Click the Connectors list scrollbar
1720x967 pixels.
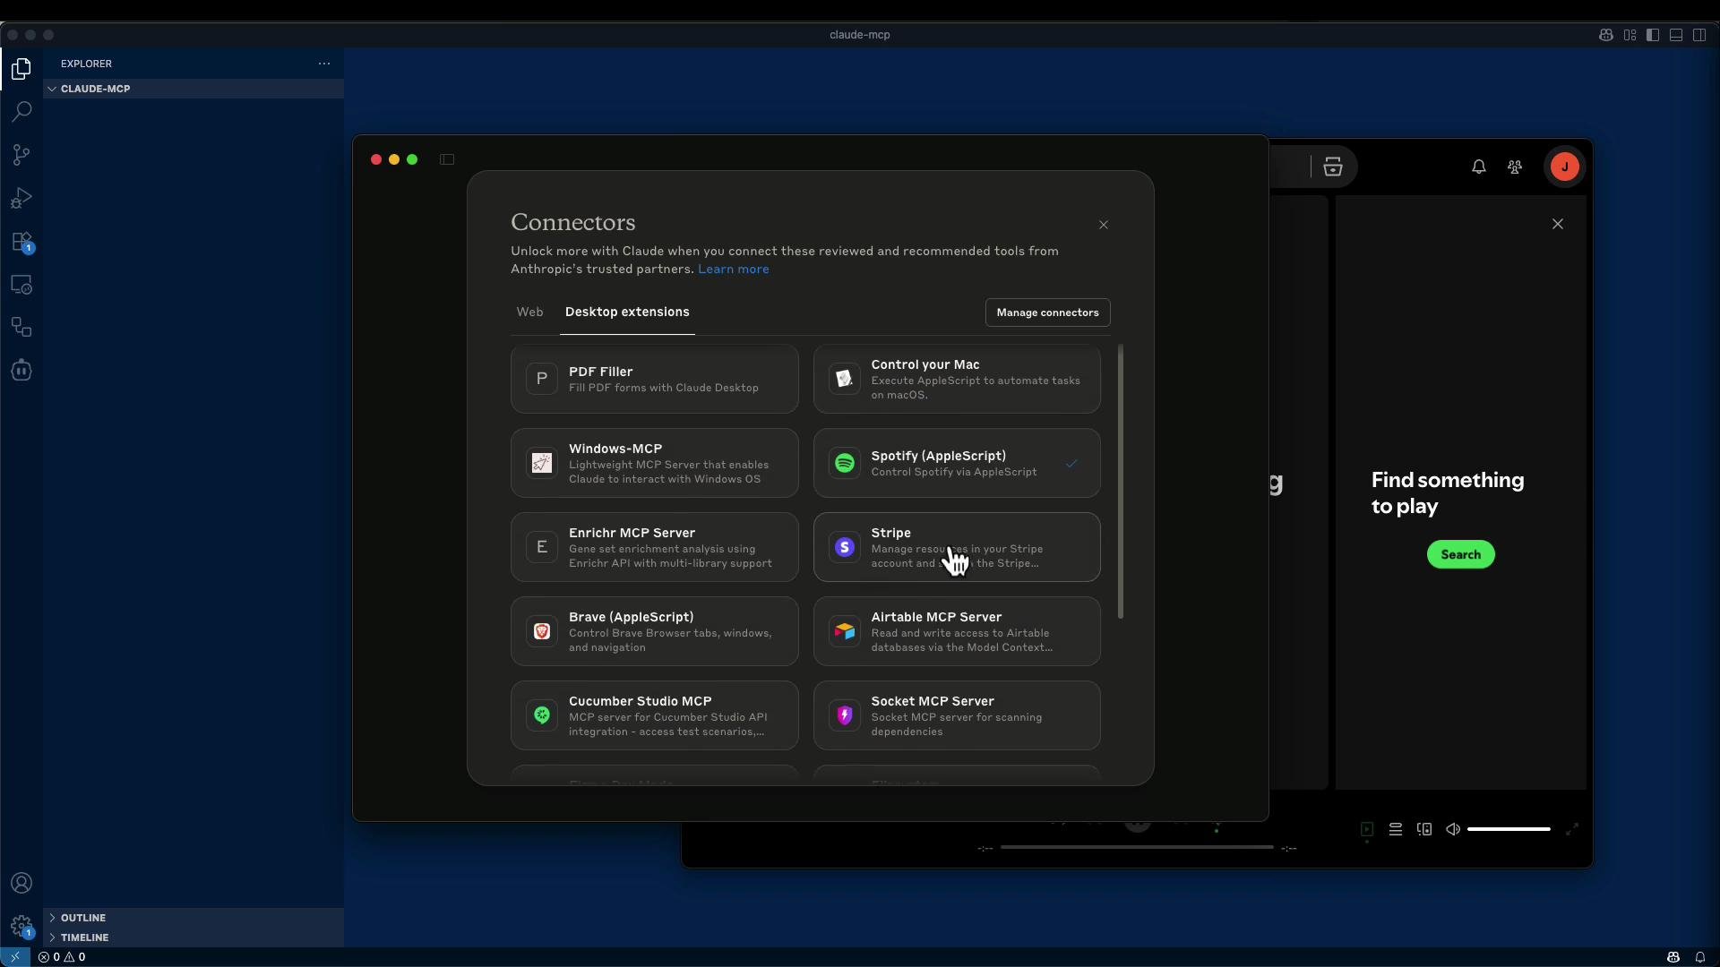tap(1120, 482)
